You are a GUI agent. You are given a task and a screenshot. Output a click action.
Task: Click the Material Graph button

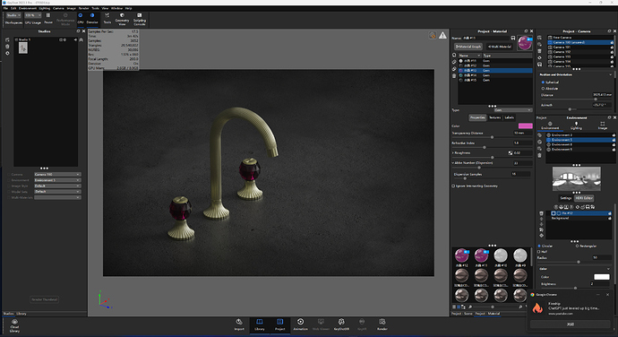click(468, 47)
